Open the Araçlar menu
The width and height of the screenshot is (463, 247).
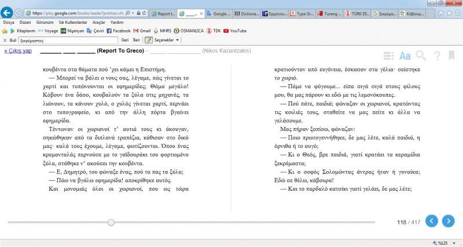(x=98, y=22)
